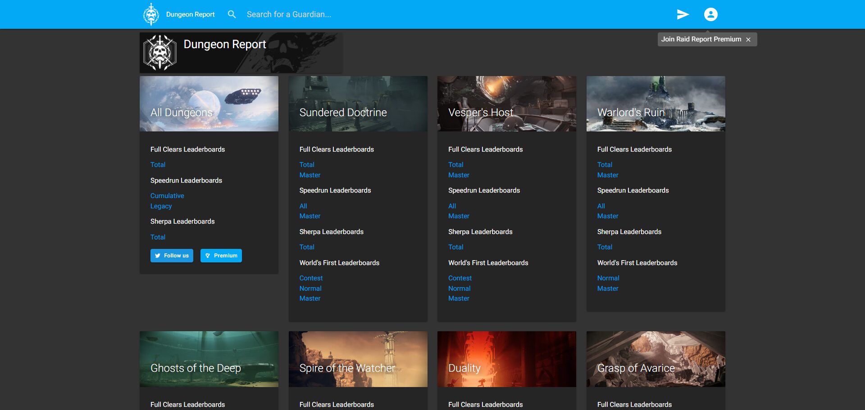
Task: Open Warlord's Ruin Normal World's First link
Action: 608,278
